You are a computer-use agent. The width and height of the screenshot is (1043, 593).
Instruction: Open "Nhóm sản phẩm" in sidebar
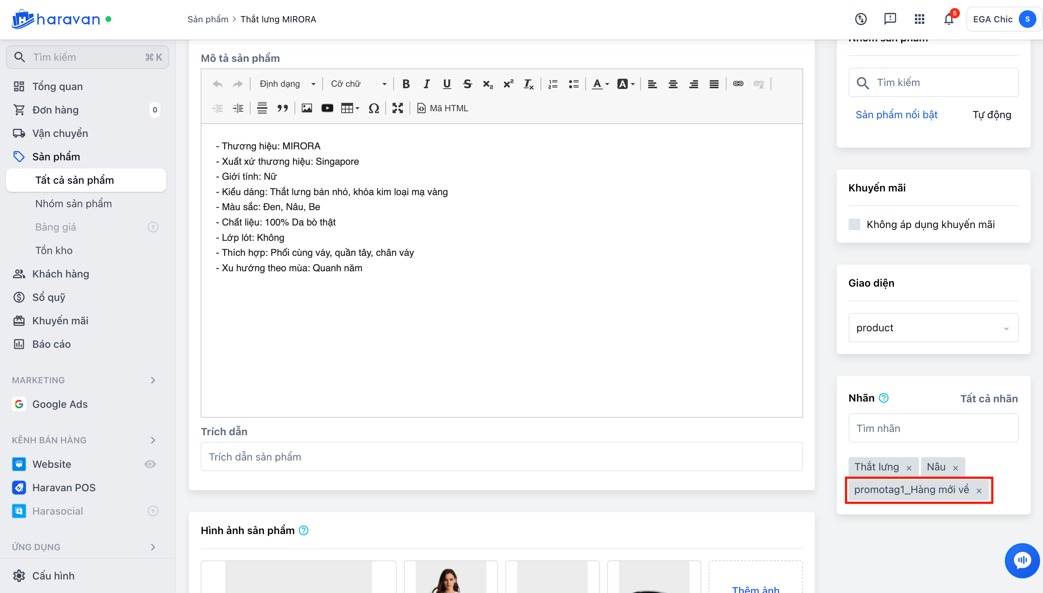pos(73,204)
